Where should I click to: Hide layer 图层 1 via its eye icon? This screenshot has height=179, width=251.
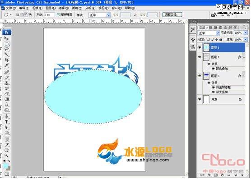pyautogui.click(x=200, y=57)
